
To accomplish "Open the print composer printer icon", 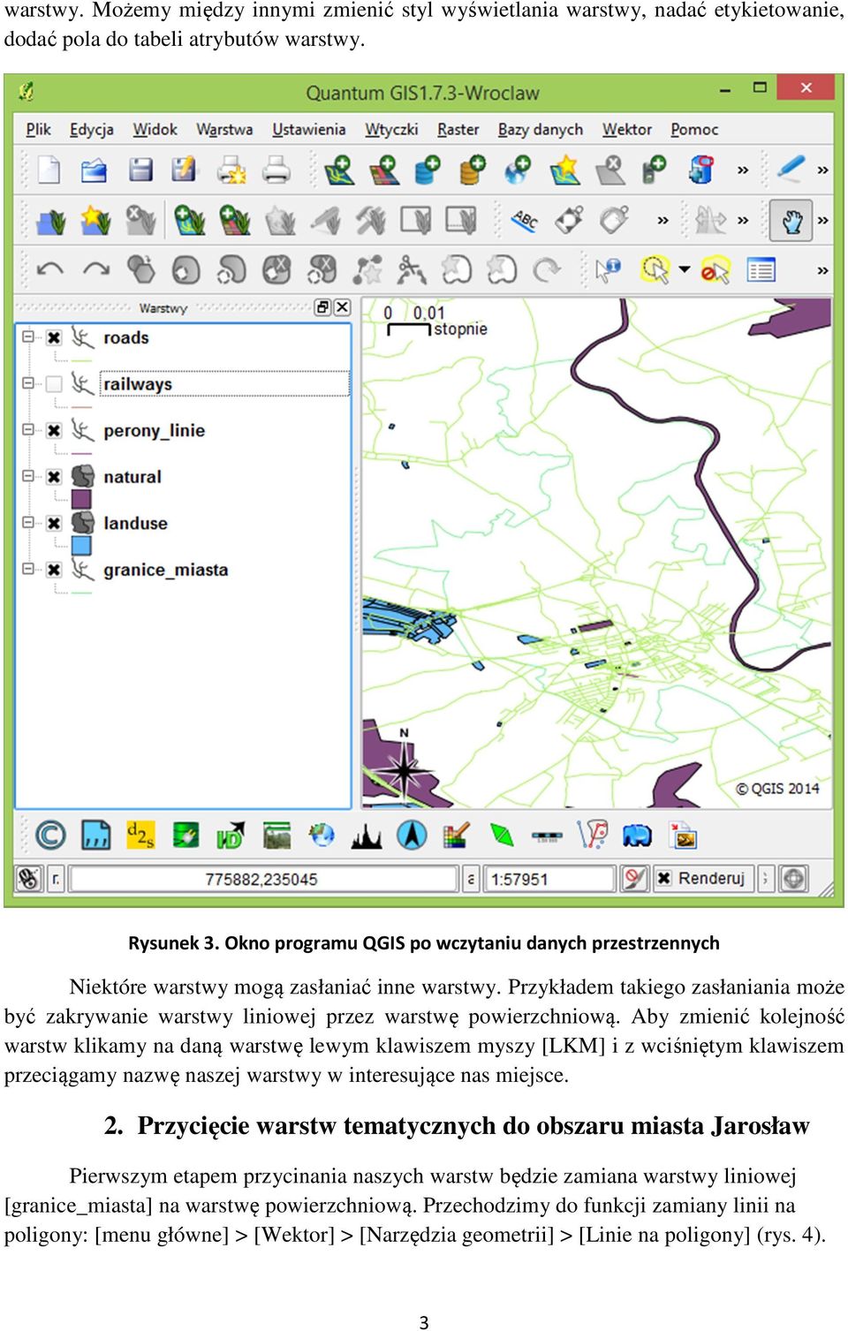I will 276,170.
